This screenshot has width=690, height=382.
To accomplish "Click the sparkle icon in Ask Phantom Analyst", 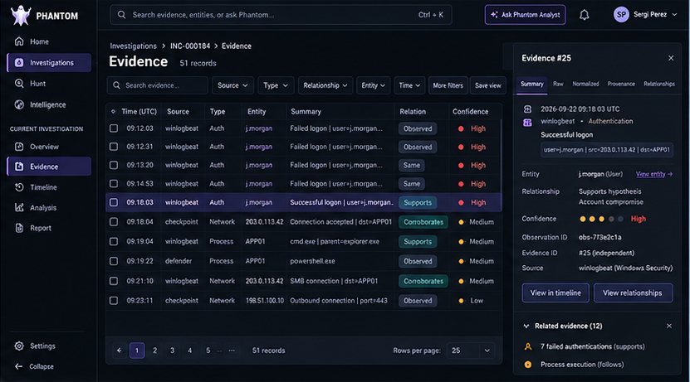I will (494, 14).
